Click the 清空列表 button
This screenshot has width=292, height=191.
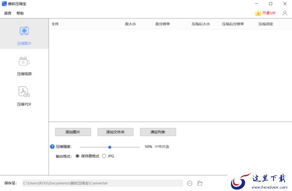(158, 132)
